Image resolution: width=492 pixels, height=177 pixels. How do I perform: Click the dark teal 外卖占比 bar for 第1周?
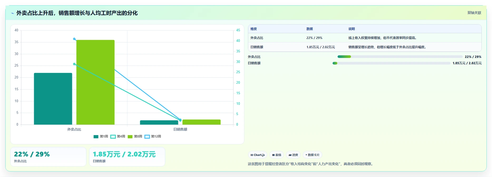click(x=53, y=99)
